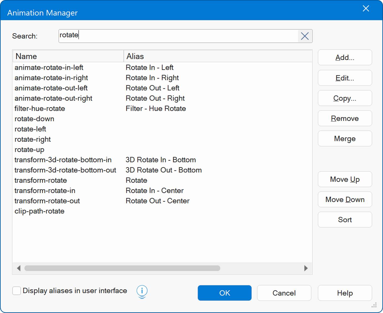Screen dimensions: 383x313
Task: Close the Animation Manager dialog
Action: coord(366,9)
